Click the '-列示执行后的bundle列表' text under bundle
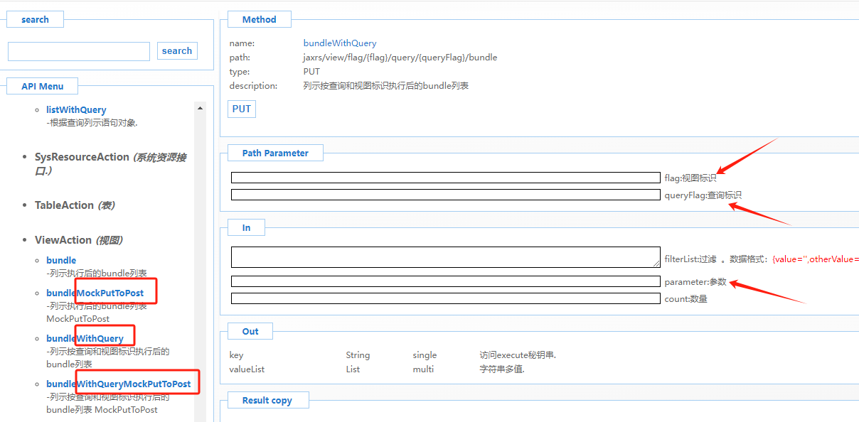Image resolution: width=859 pixels, height=422 pixels. coord(97,274)
